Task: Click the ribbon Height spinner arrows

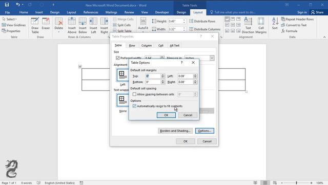Action: 184,21
